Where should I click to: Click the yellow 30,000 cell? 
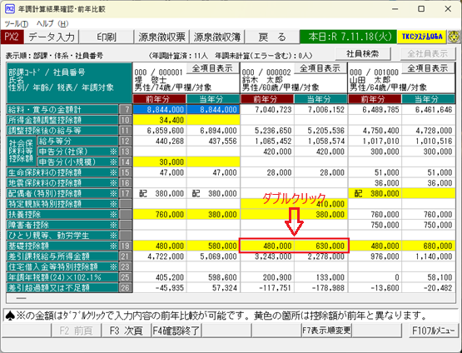click(x=159, y=162)
